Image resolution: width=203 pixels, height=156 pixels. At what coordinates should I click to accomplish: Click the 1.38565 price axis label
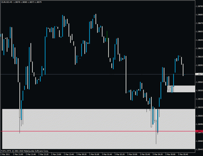click(199, 82)
